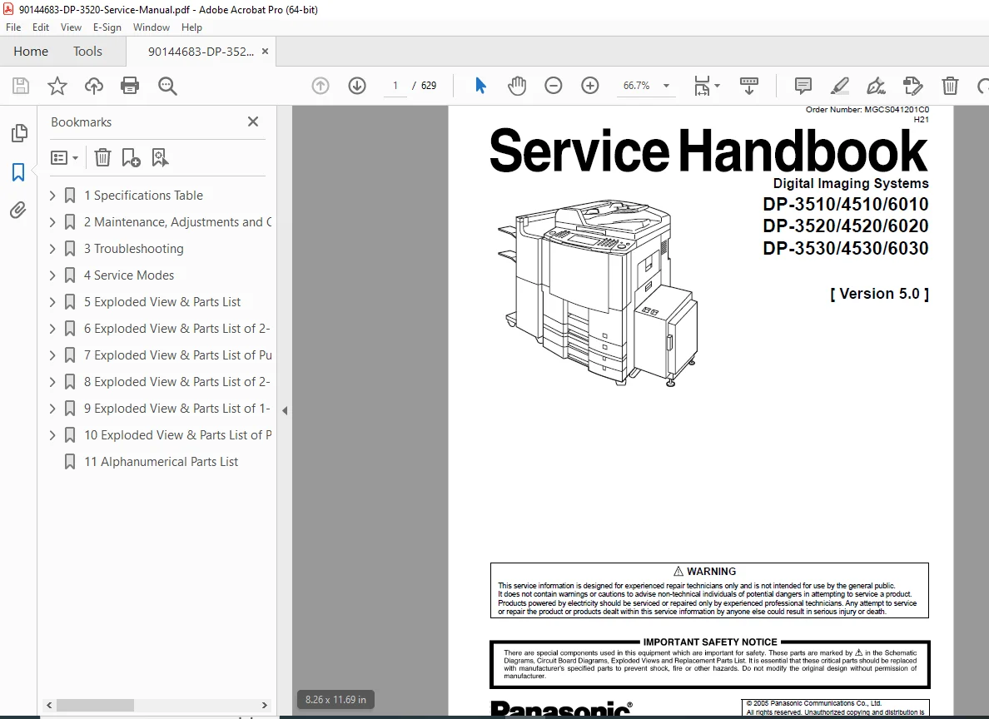
Task: Expand bookmark 6 Exploded View chevron
Action: [x=53, y=329]
